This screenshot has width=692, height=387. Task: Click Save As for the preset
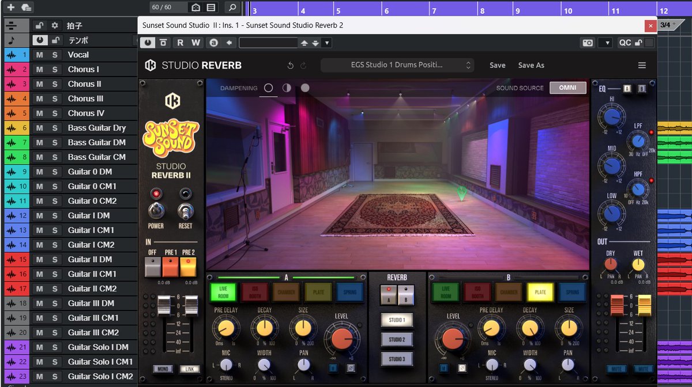click(531, 65)
